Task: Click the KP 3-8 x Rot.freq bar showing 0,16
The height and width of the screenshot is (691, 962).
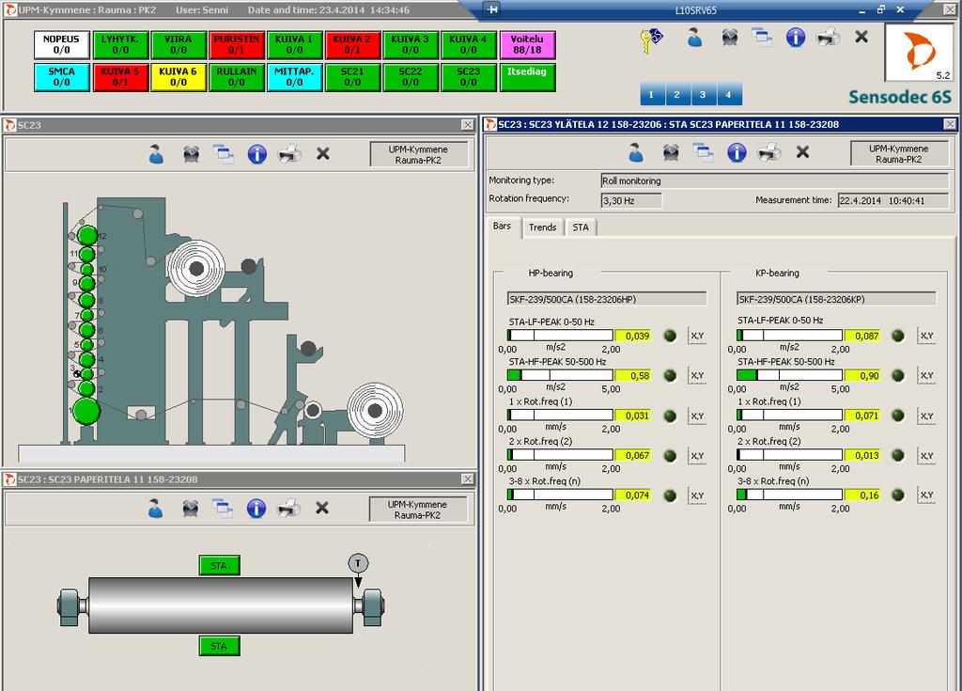Action: click(789, 495)
